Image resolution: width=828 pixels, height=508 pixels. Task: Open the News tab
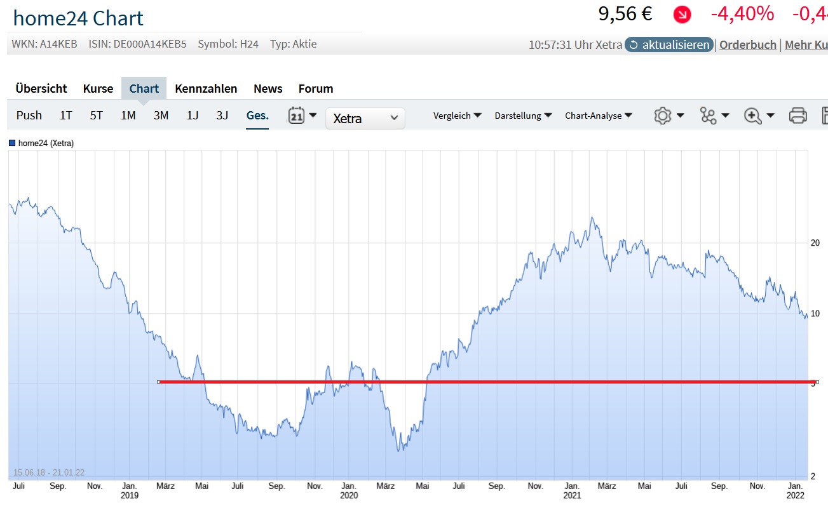(268, 89)
